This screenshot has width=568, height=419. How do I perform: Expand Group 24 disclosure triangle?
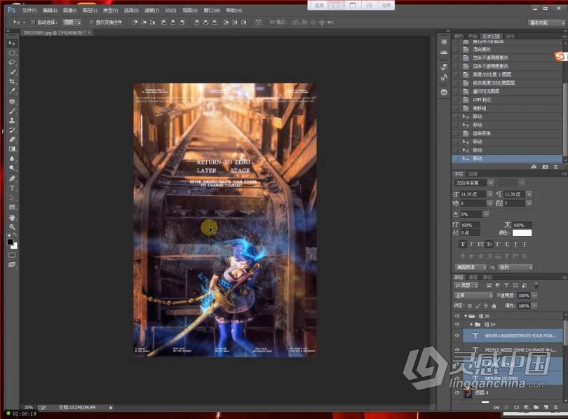pos(471,324)
